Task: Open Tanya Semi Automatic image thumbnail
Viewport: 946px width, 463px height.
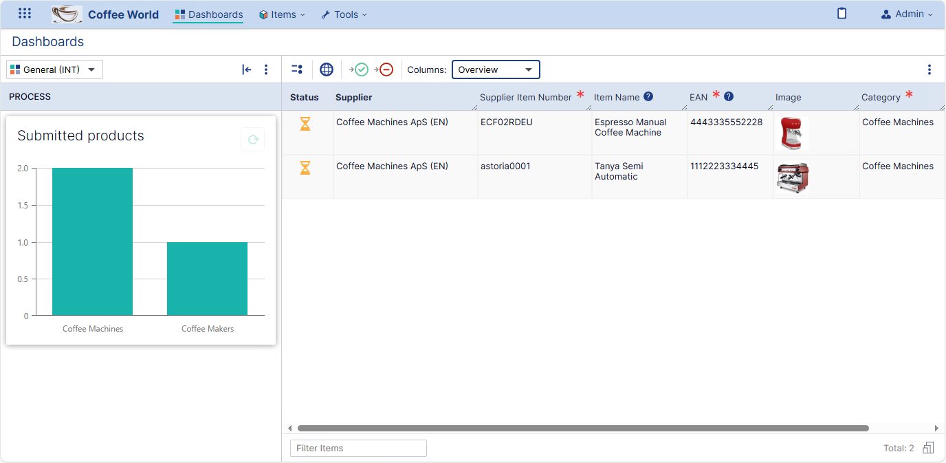Action: coord(793,177)
